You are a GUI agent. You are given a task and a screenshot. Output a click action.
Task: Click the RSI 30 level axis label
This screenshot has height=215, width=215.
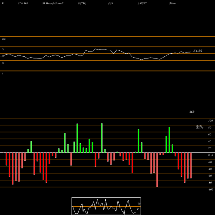pyautogui.click(x=3, y=63)
